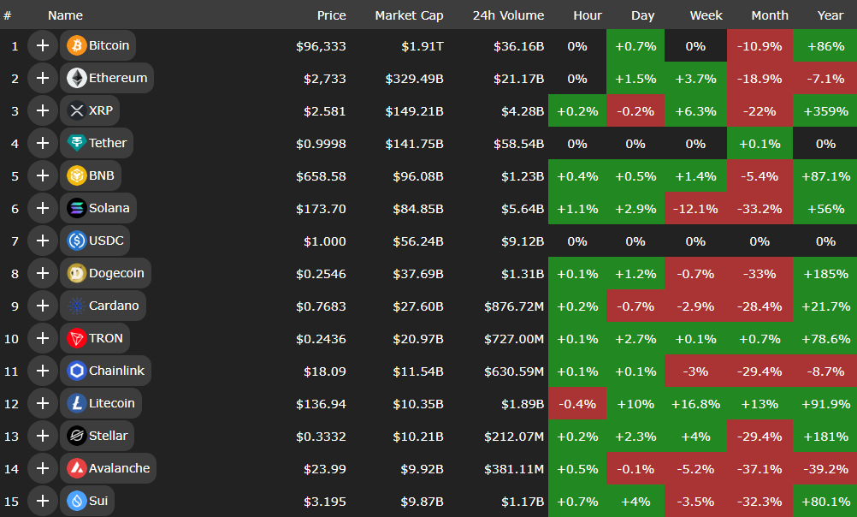Viewport: 857px width, 517px height.
Task: Sort table by Market Cap column
Action: pos(409,15)
